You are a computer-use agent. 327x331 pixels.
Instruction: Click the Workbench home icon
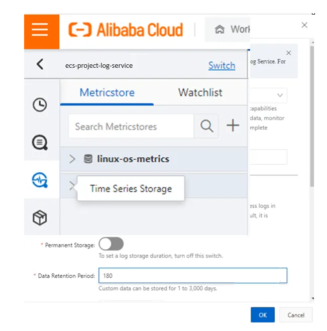[220, 30]
